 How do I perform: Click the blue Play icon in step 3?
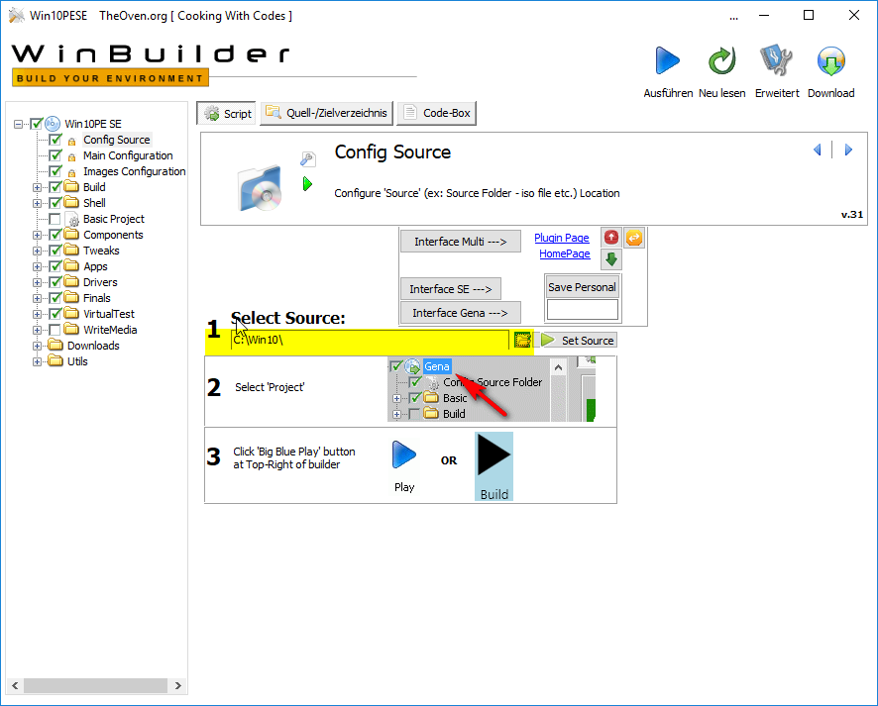point(403,454)
